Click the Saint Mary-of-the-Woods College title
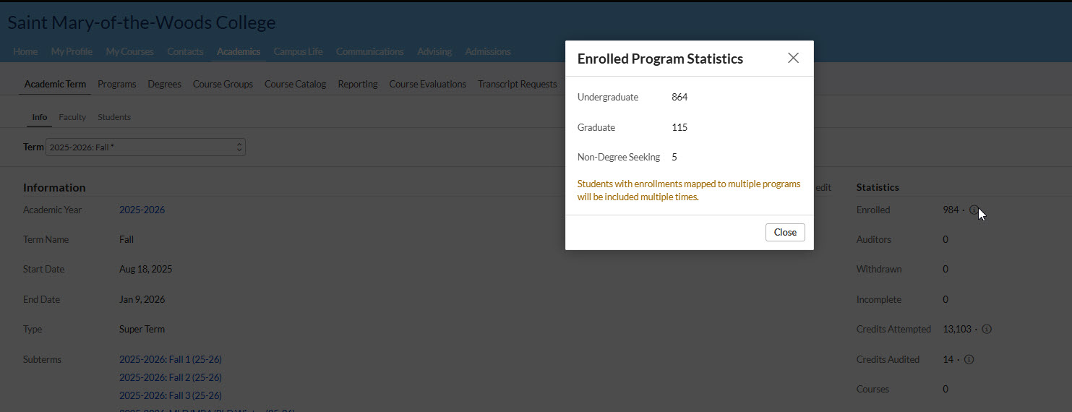The image size is (1072, 412). pos(142,22)
